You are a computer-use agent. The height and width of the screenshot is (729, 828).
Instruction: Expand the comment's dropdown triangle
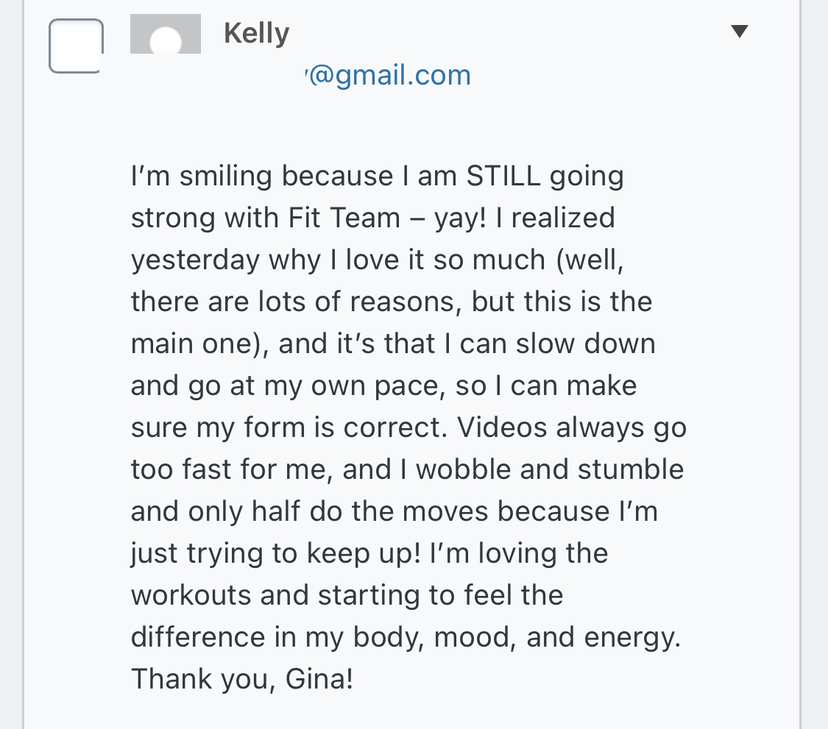click(x=739, y=31)
